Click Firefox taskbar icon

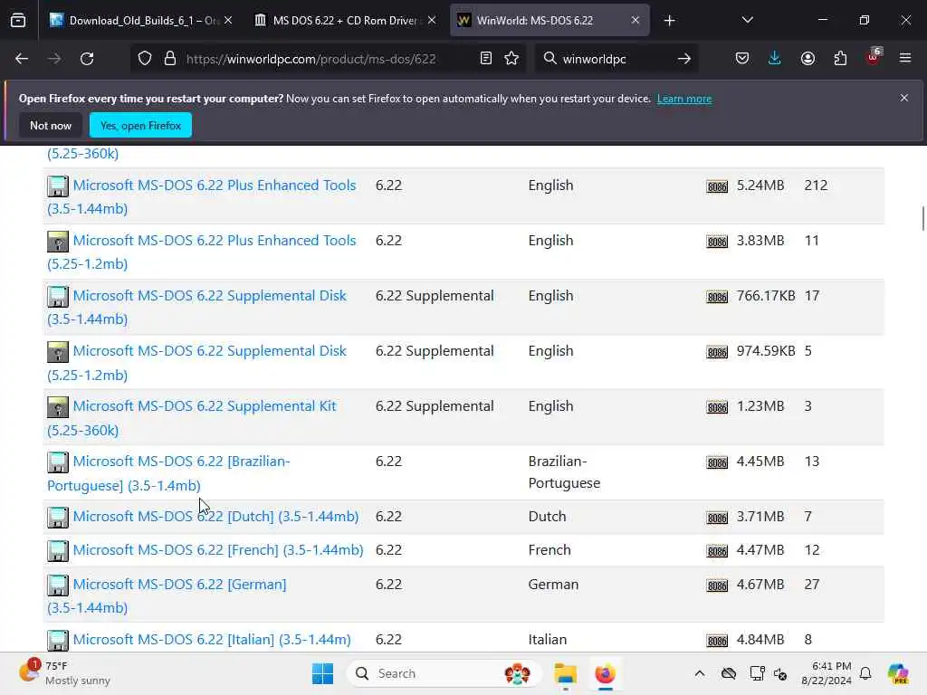click(605, 673)
